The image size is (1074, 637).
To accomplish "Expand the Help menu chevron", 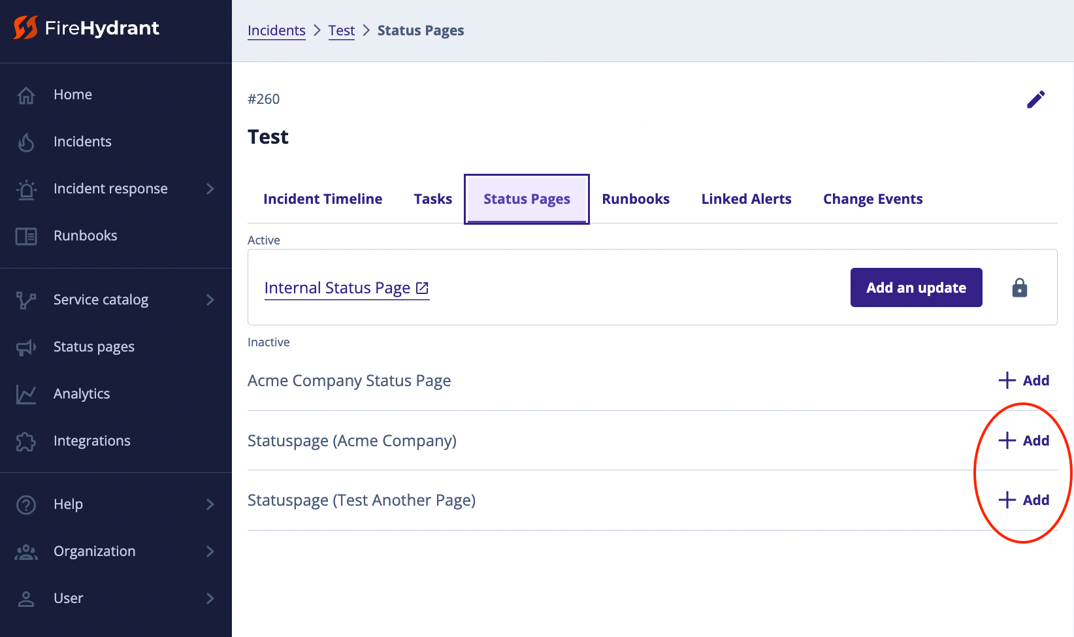I will pyautogui.click(x=210, y=504).
